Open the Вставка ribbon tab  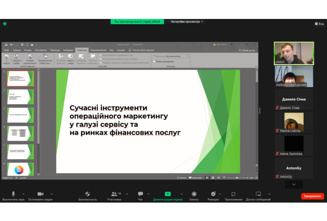click(28, 50)
